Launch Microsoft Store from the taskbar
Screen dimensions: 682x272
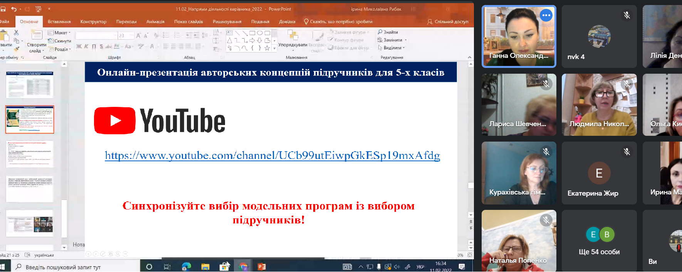(224, 267)
